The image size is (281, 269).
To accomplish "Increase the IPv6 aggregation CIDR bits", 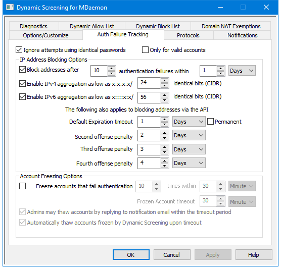I will [164, 95].
